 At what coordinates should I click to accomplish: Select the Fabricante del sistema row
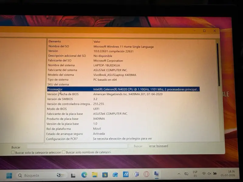(123, 70)
